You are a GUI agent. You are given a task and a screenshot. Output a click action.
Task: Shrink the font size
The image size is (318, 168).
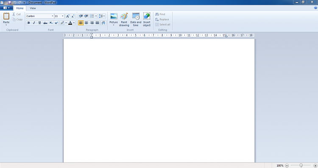pos(73,16)
